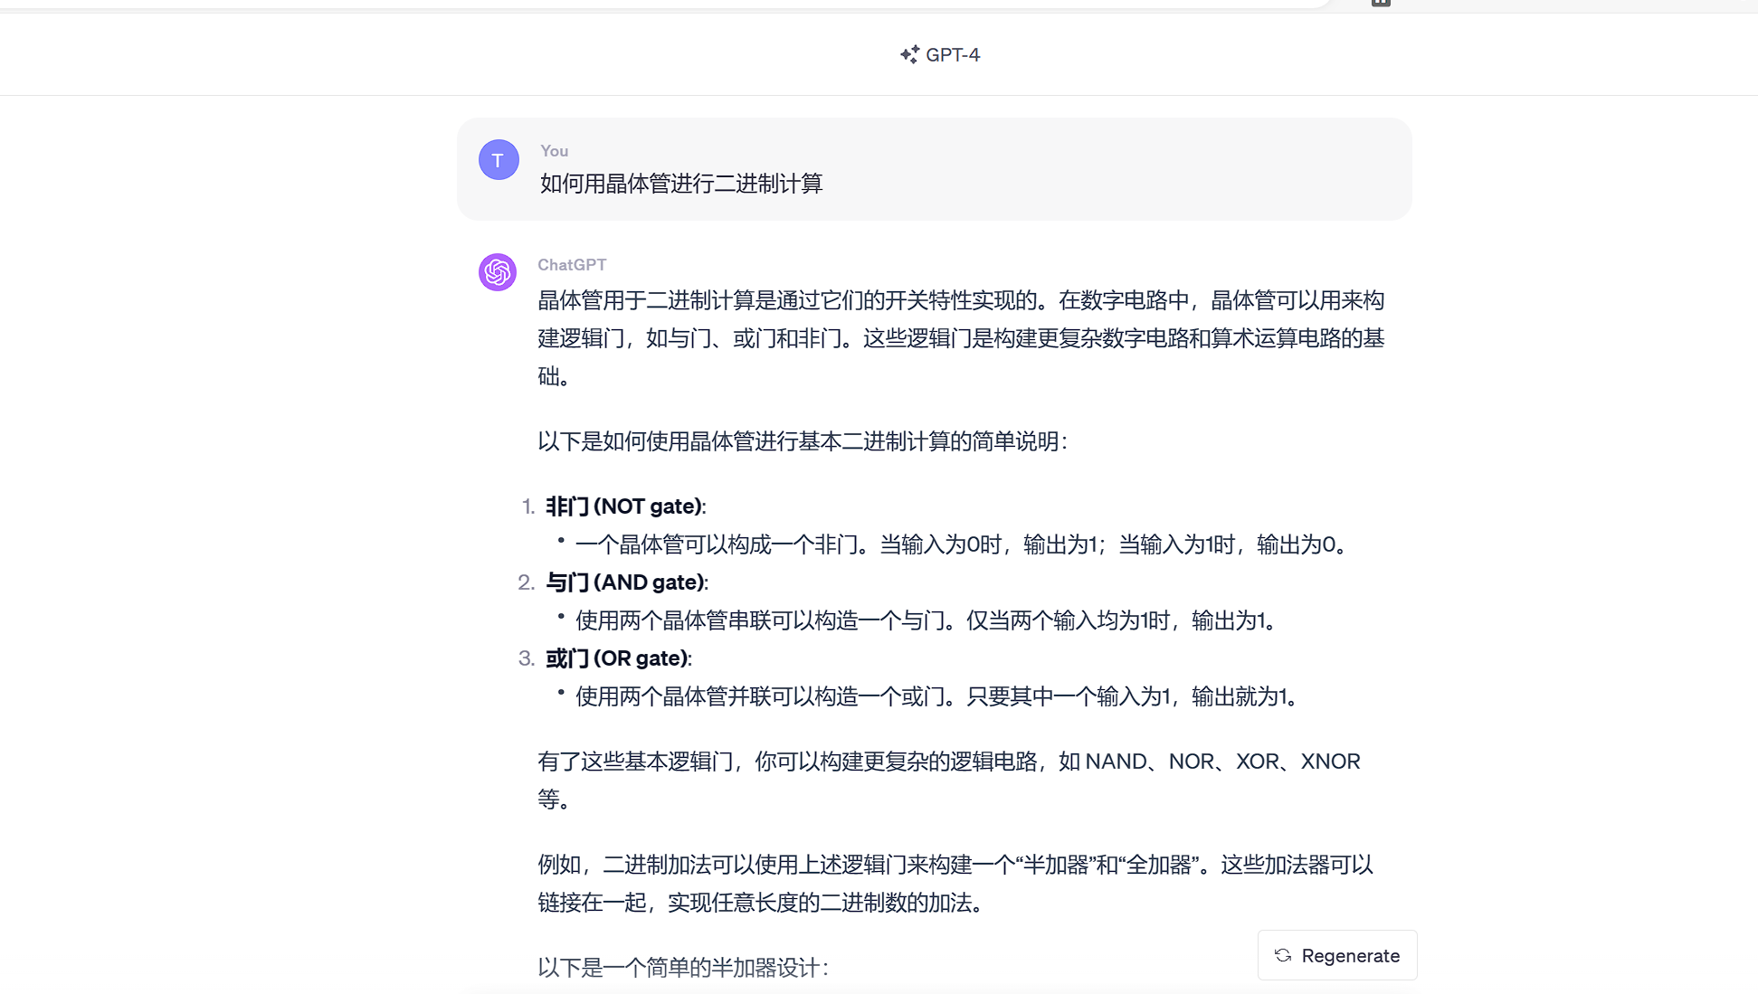Click the bullet describing 并联 OR gate

pyautogui.click(x=939, y=696)
